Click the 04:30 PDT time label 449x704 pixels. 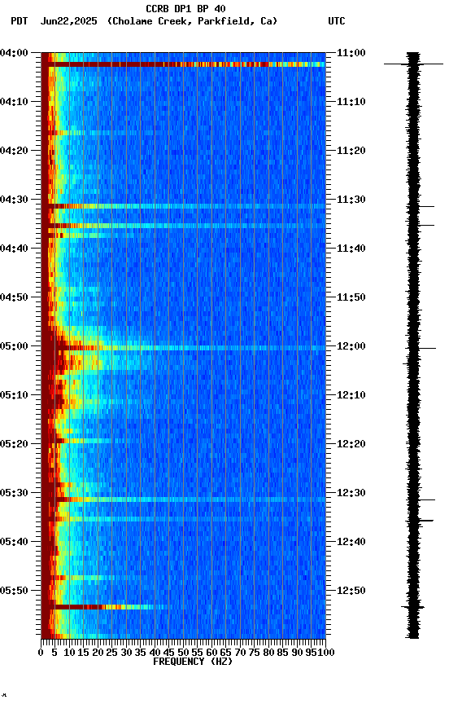click(14, 200)
